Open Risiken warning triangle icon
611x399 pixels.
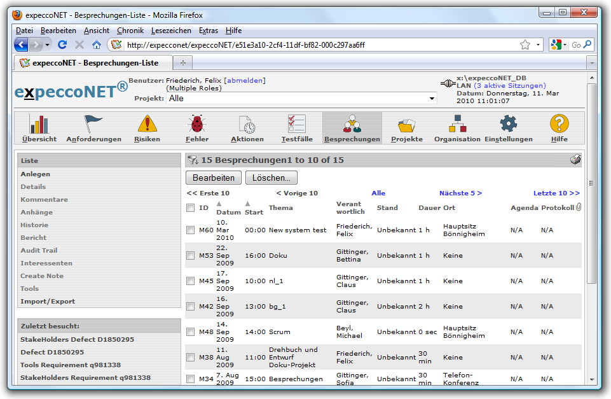click(147, 124)
